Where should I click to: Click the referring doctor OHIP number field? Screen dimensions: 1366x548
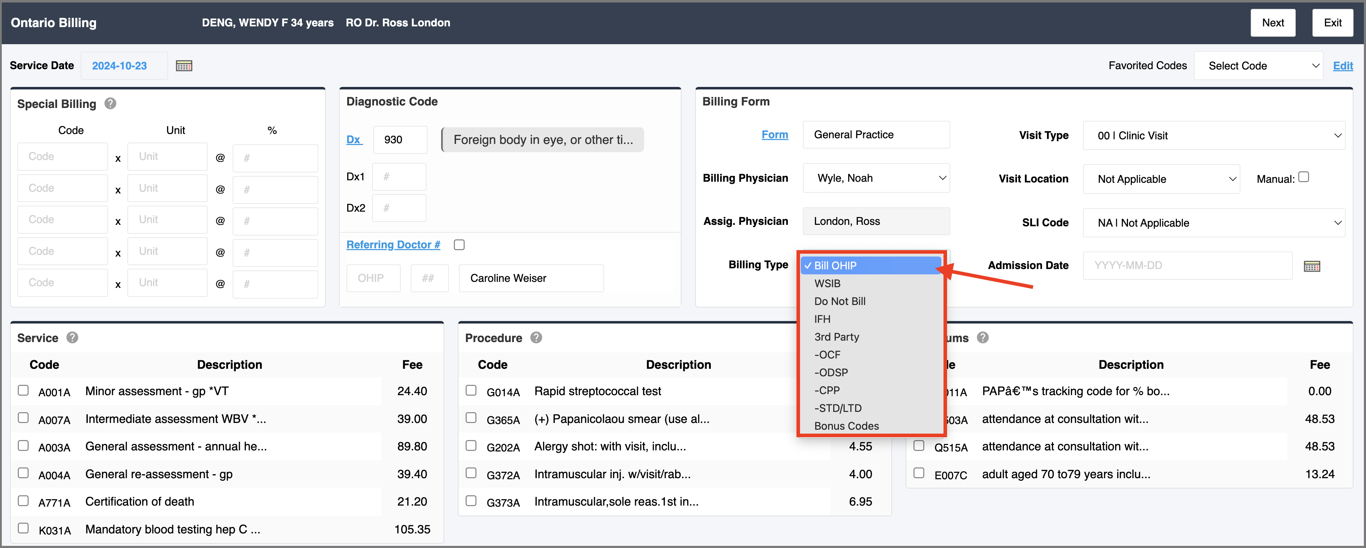pyautogui.click(x=373, y=278)
